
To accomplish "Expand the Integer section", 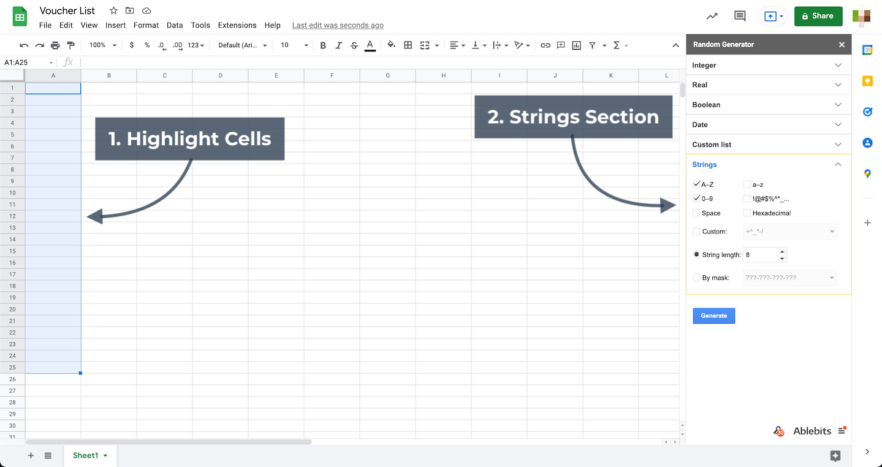I will coord(769,65).
